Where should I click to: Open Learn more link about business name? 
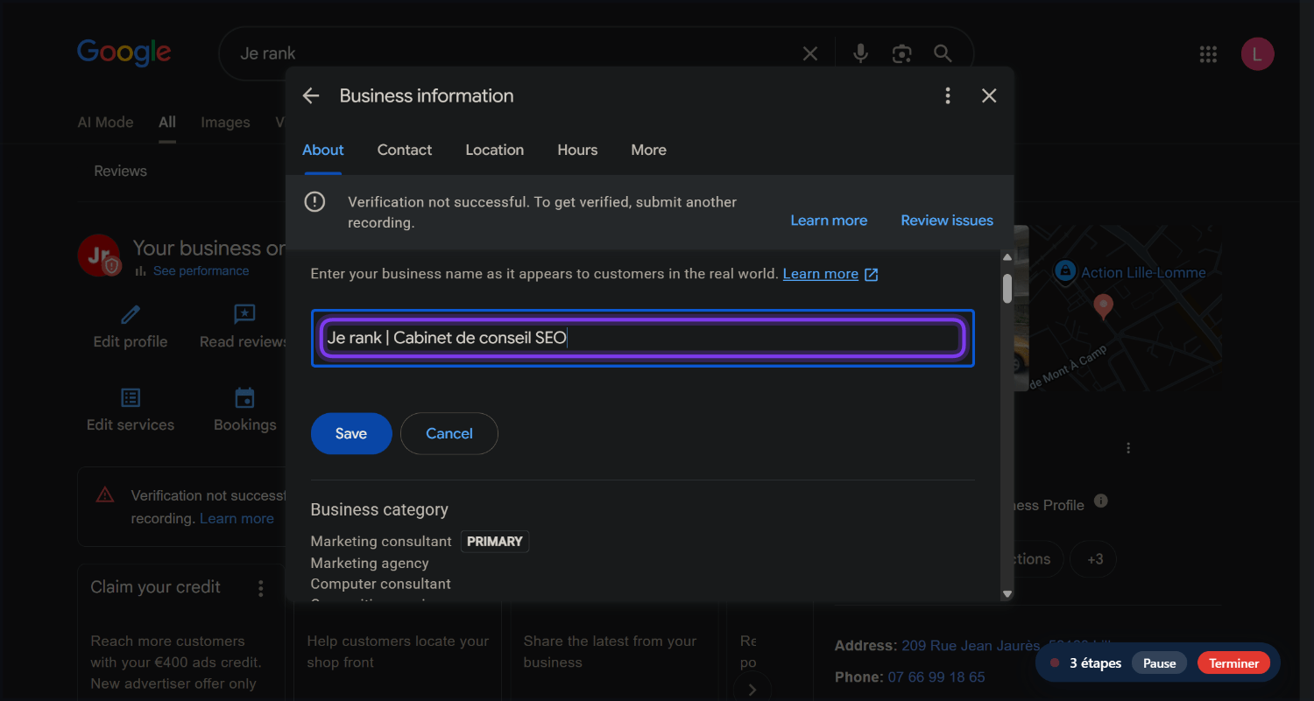coord(820,274)
